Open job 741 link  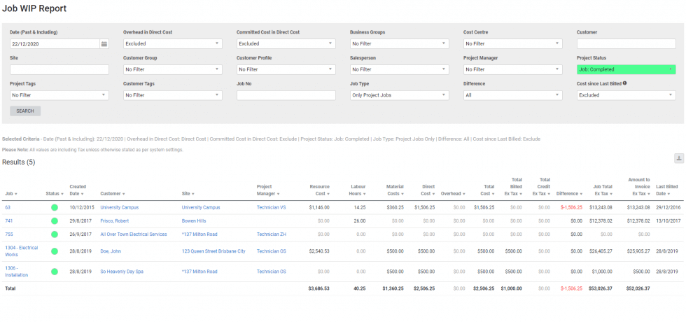(x=10, y=220)
